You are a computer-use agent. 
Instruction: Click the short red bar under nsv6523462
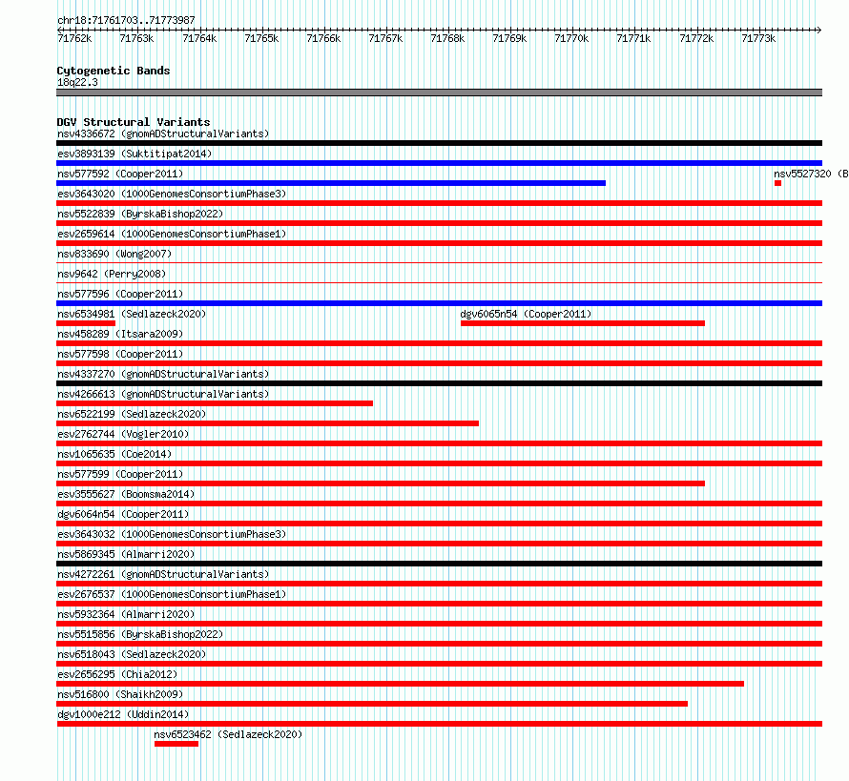[176, 744]
